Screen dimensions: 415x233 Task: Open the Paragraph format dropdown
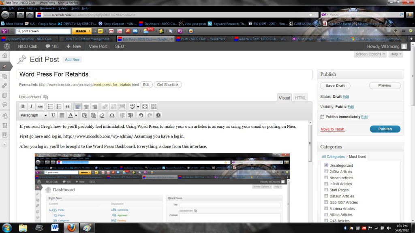pos(34,115)
